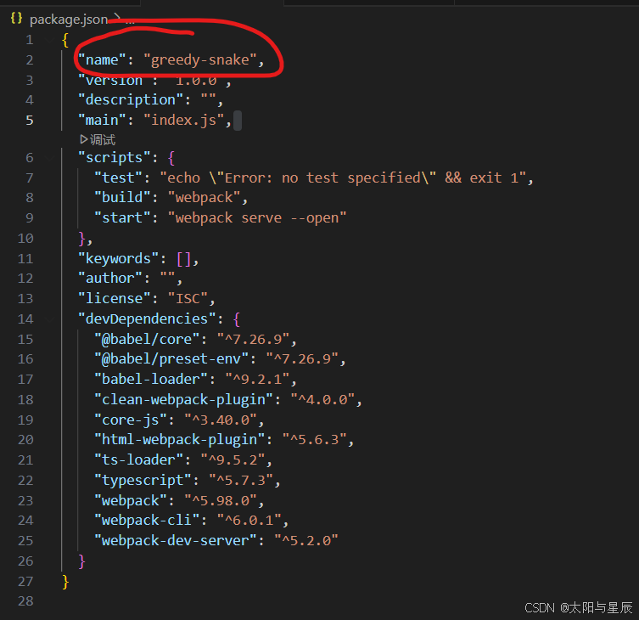This screenshot has width=639, height=620.
Task: Click the empty keywords array brackets
Action: (x=184, y=259)
